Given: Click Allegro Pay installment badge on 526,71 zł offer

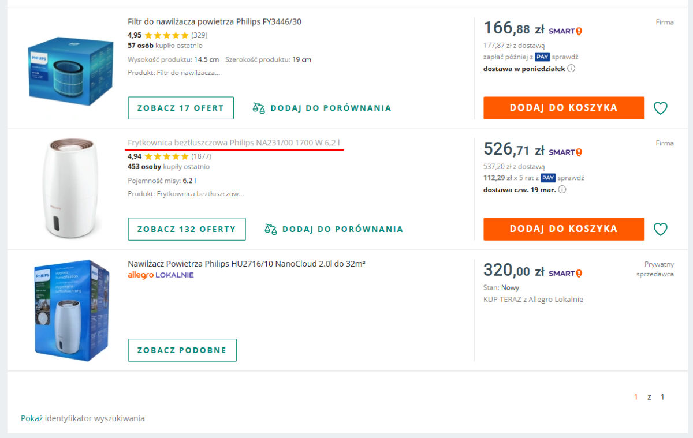Looking at the screenshot, I should point(548,178).
